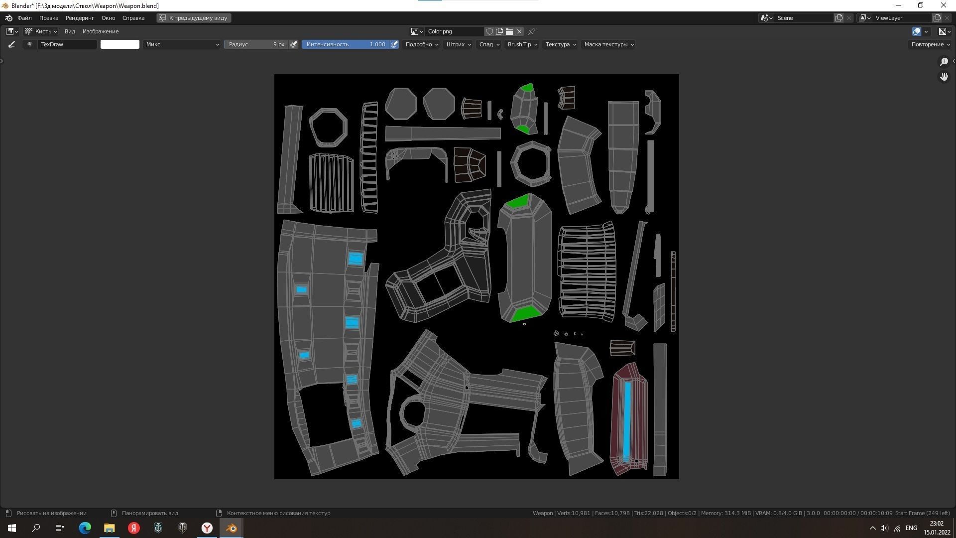The width and height of the screenshot is (956, 538).
Task: Unlink Color.png with the X icon
Action: pos(519,31)
